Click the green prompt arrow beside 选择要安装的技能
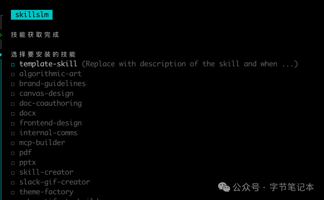Viewport: 324px width, 200px height. tap(1, 54)
